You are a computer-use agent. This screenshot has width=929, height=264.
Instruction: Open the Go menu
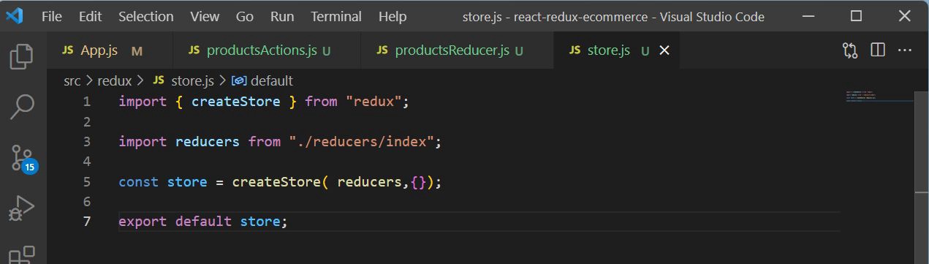[245, 16]
